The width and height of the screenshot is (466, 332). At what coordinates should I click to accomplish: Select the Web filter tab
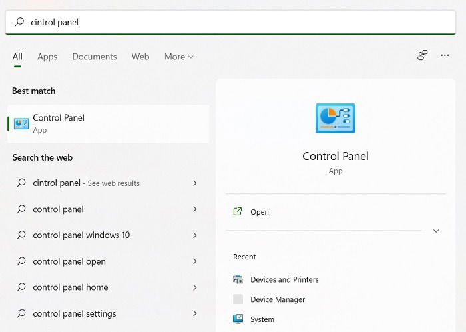140,57
